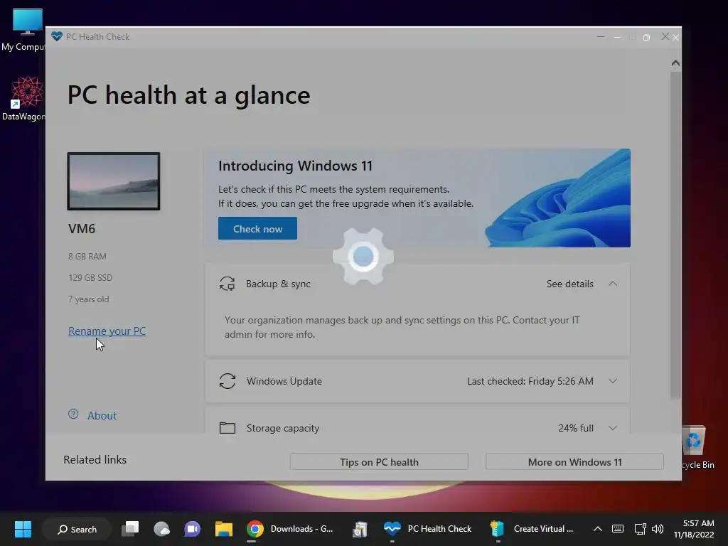
Task: Open Task View on taskbar
Action: [x=130, y=529]
